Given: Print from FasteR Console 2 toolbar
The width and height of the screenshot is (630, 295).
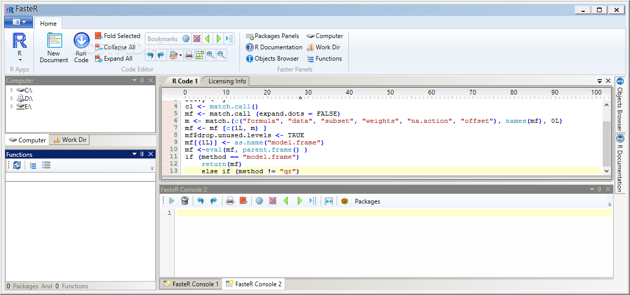Looking at the screenshot, I should (230, 201).
